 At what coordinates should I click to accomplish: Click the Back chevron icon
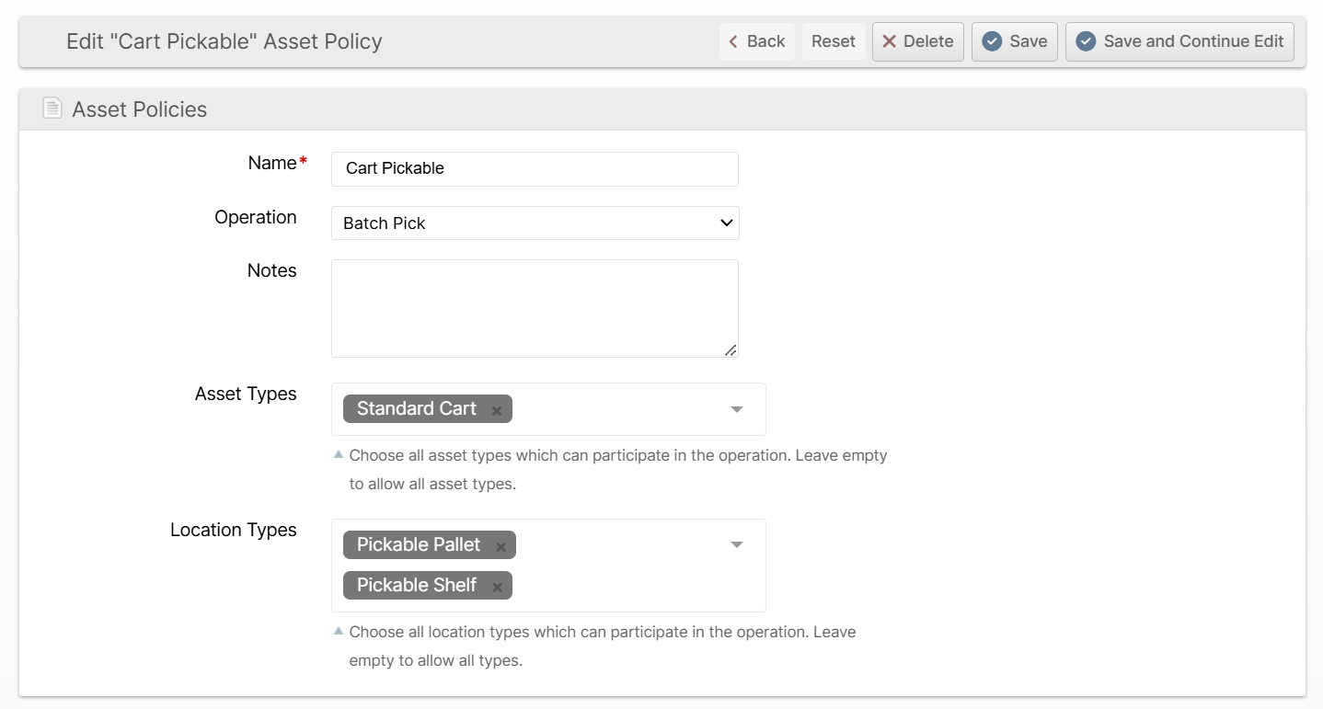click(x=733, y=41)
